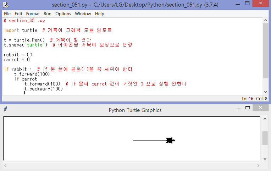Open the Window menu
The width and height of the screenshot is (271, 171).
tap(83, 14)
